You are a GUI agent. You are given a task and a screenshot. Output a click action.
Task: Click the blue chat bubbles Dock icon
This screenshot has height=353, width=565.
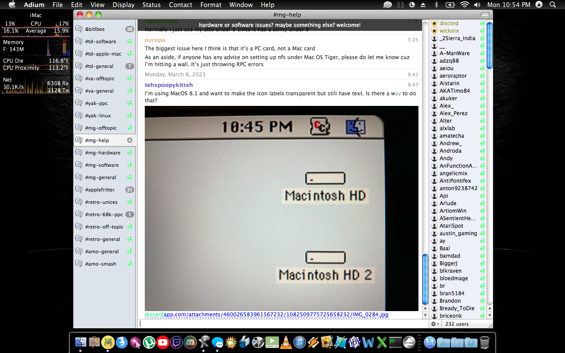click(218, 342)
